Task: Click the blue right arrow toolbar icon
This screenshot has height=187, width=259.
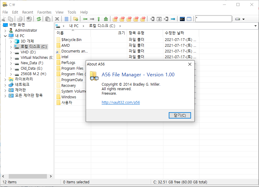Action: (x=173, y=19)
